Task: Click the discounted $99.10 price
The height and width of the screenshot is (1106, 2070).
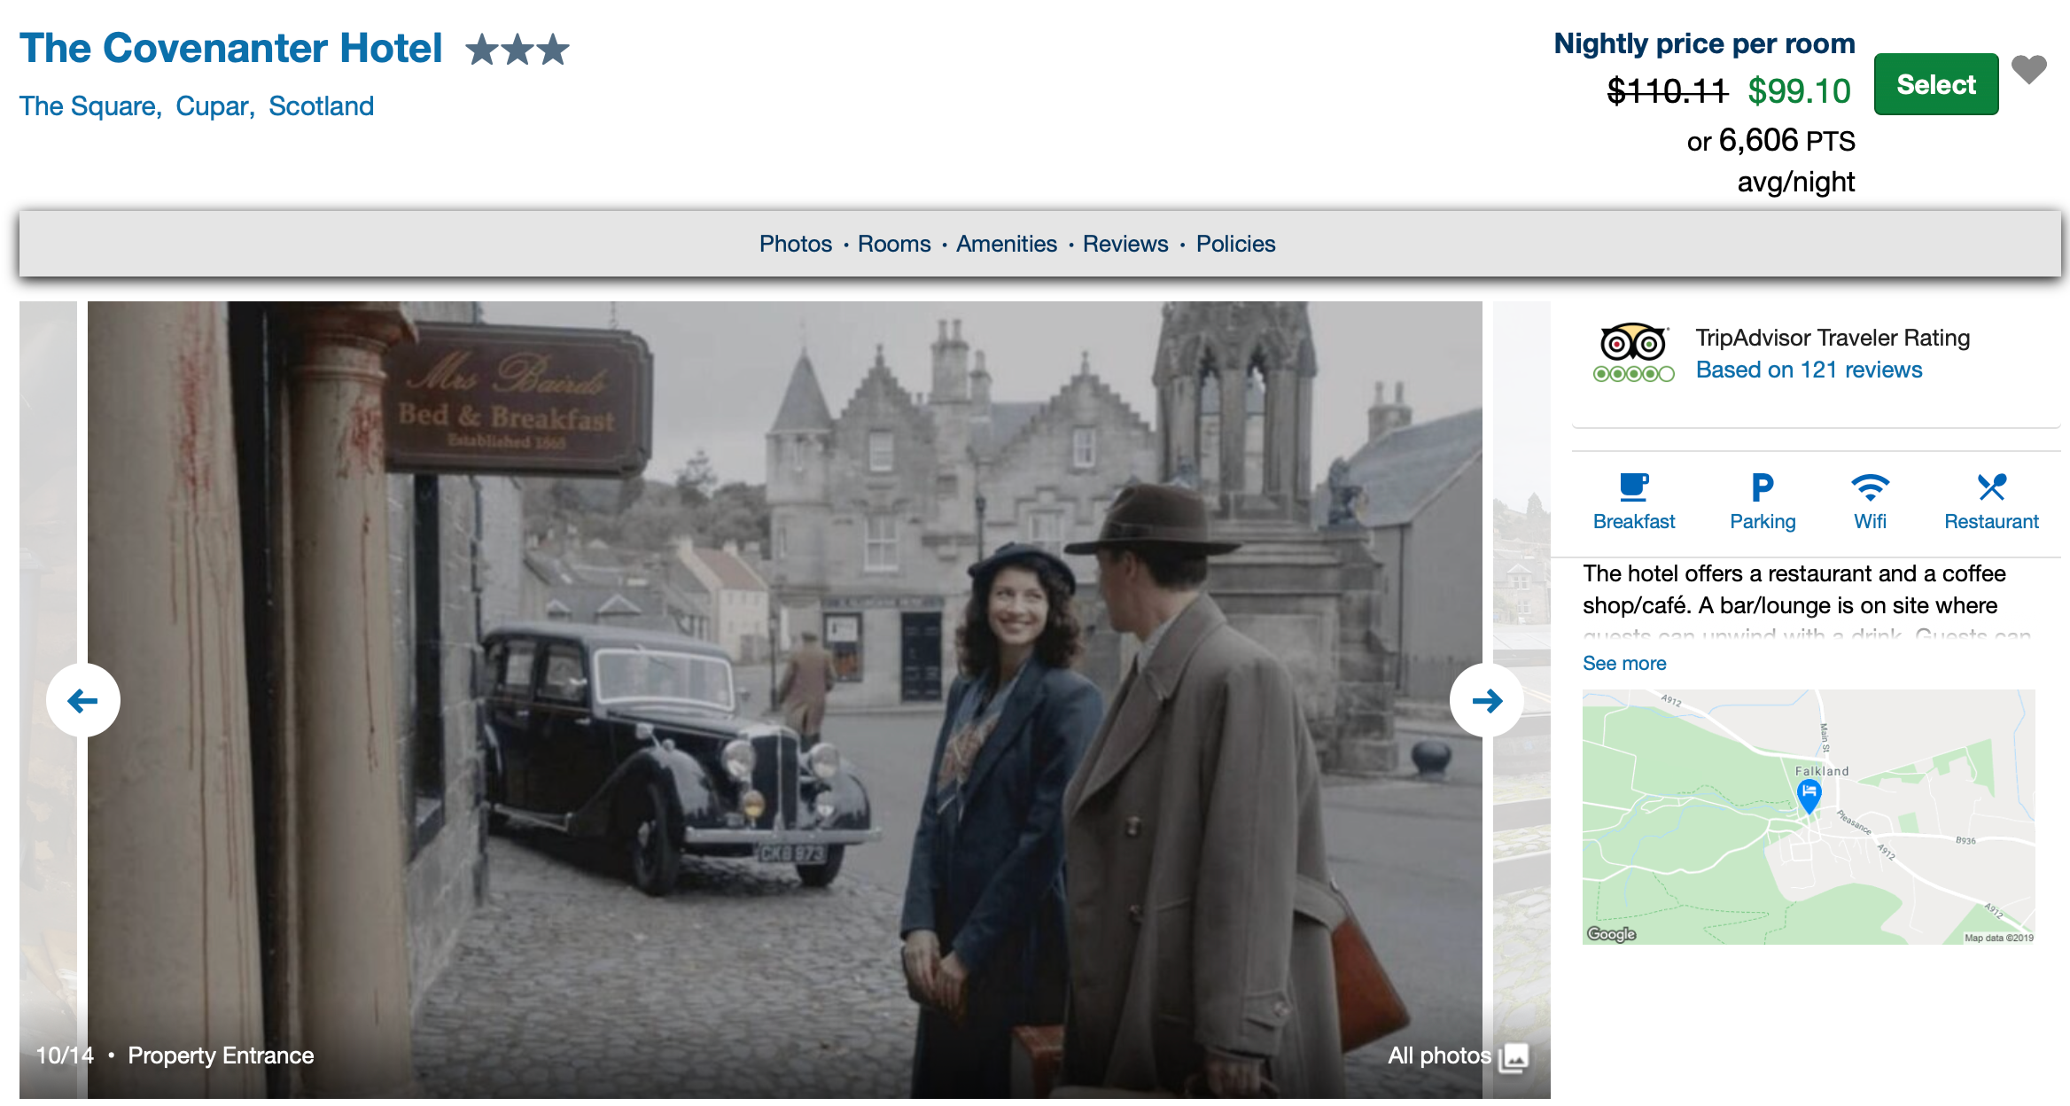Action: [1799, 91]
